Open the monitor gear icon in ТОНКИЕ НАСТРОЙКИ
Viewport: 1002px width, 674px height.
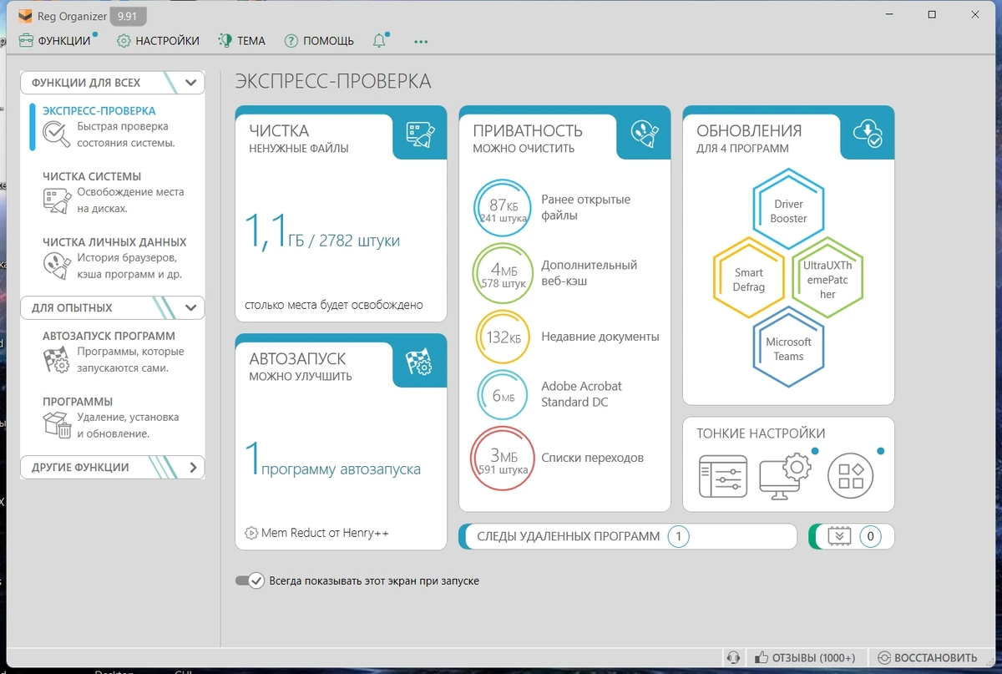tap(784, 478)
